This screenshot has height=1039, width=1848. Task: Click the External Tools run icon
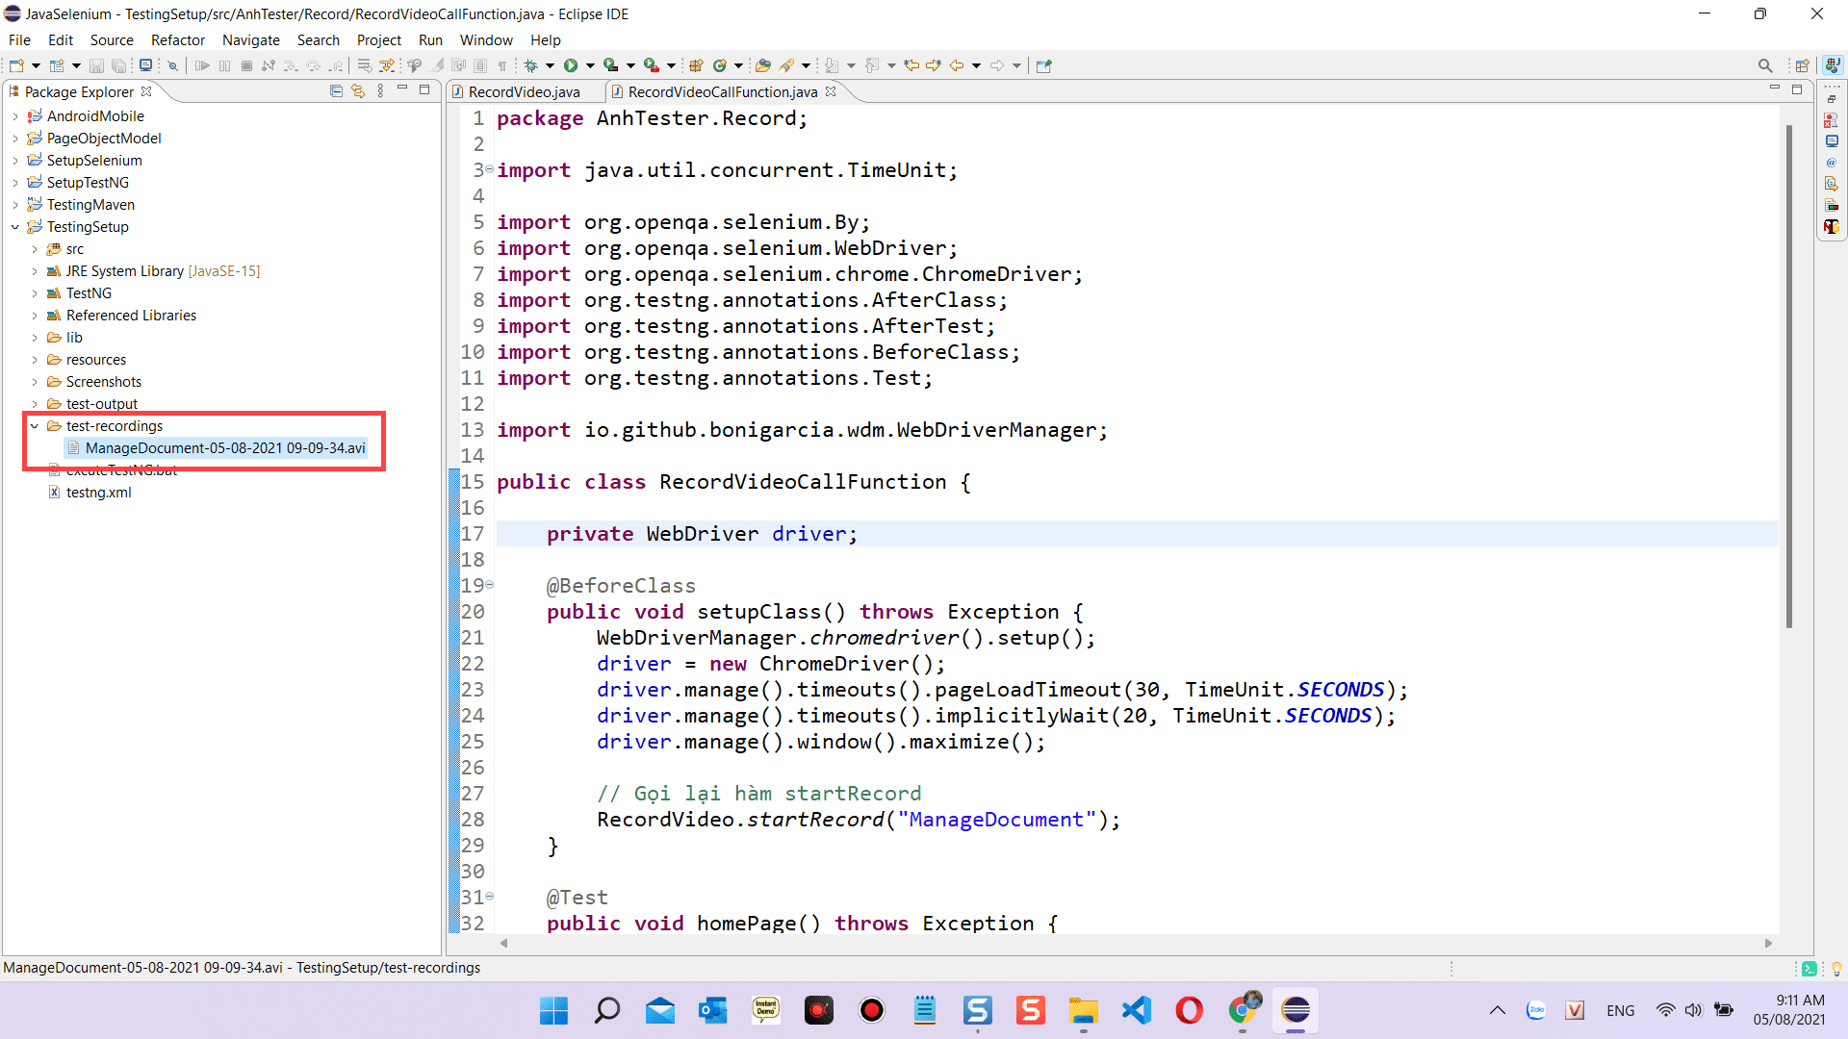tap(652, 65)
